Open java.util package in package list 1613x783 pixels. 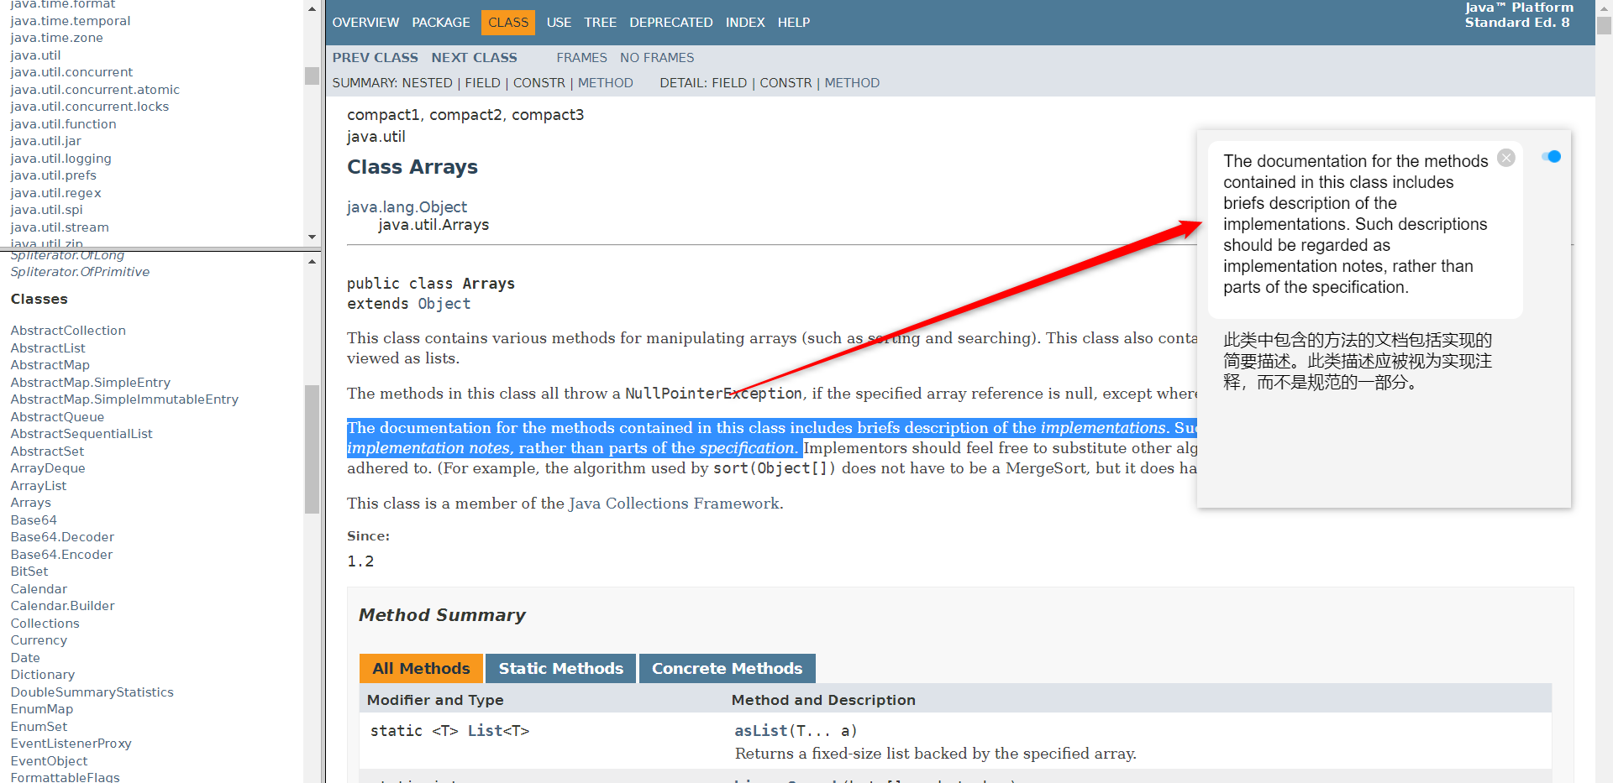tap(35, 55)
